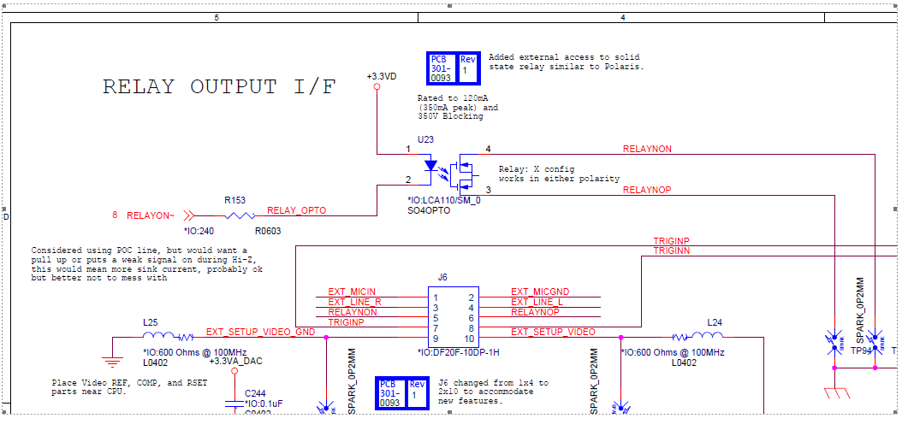Select the EXT_LINE_L pin label
914x436 pixels.
537,302
